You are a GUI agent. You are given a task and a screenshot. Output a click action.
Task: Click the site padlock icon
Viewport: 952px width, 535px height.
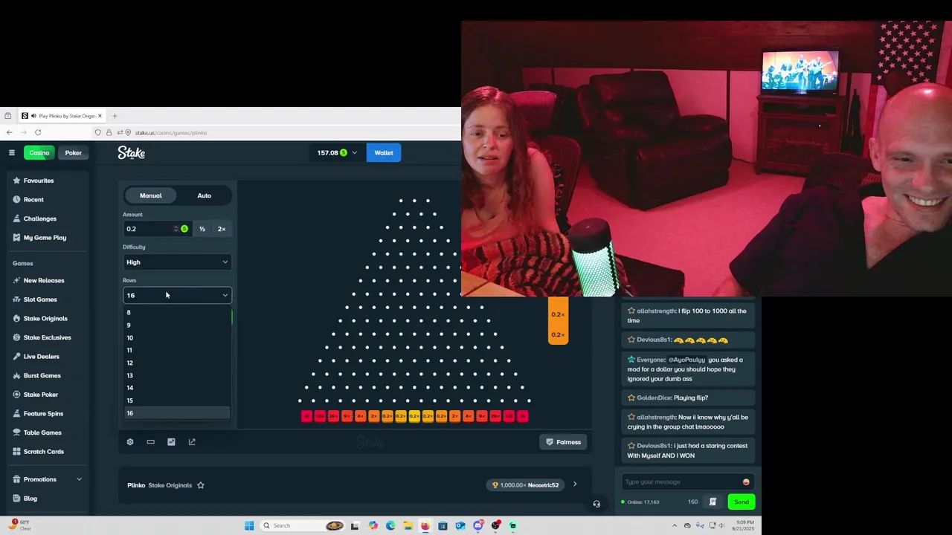[109, 132]
